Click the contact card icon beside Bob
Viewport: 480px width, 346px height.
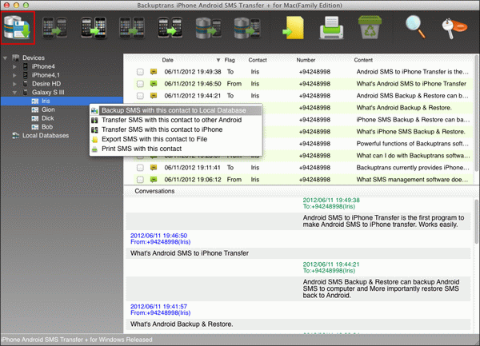click(35, 126)
